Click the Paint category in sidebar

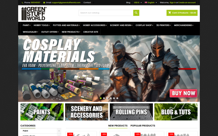25,131
